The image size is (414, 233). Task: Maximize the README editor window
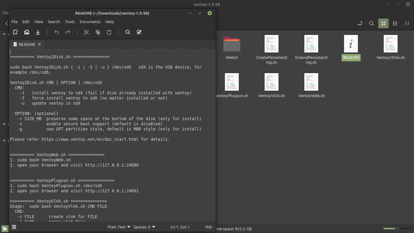200,13
